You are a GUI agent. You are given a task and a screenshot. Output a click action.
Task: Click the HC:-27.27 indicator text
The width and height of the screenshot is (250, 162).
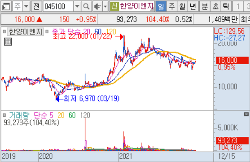(229, 38)
